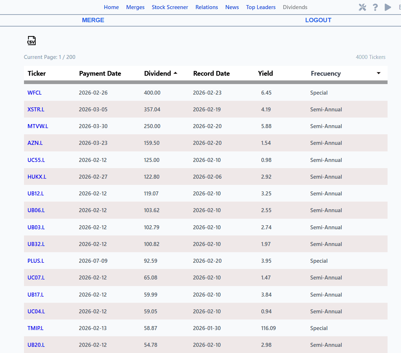This screenshot has width=401, height=353.
Task: Open the tools wrench icon
Action: pos(362,7)
